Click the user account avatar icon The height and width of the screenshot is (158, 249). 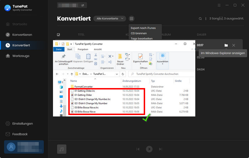tap(11, 147)
